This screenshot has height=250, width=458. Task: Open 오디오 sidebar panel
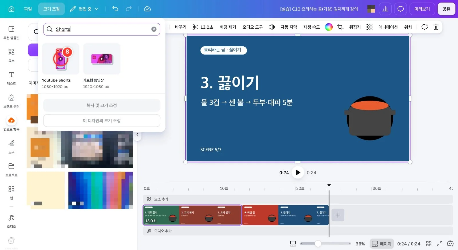(x=11, y=221)
